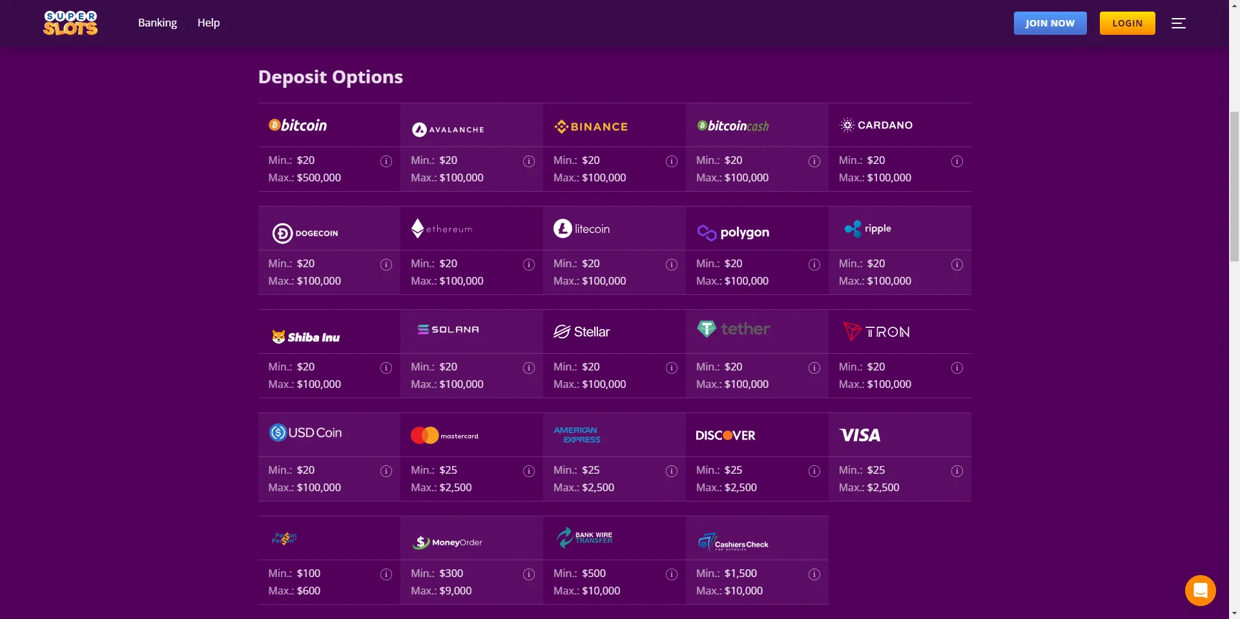Open info icon for Ripple limits
Viewport: 1240px width, 619px height.
click(x=957, y=265)
